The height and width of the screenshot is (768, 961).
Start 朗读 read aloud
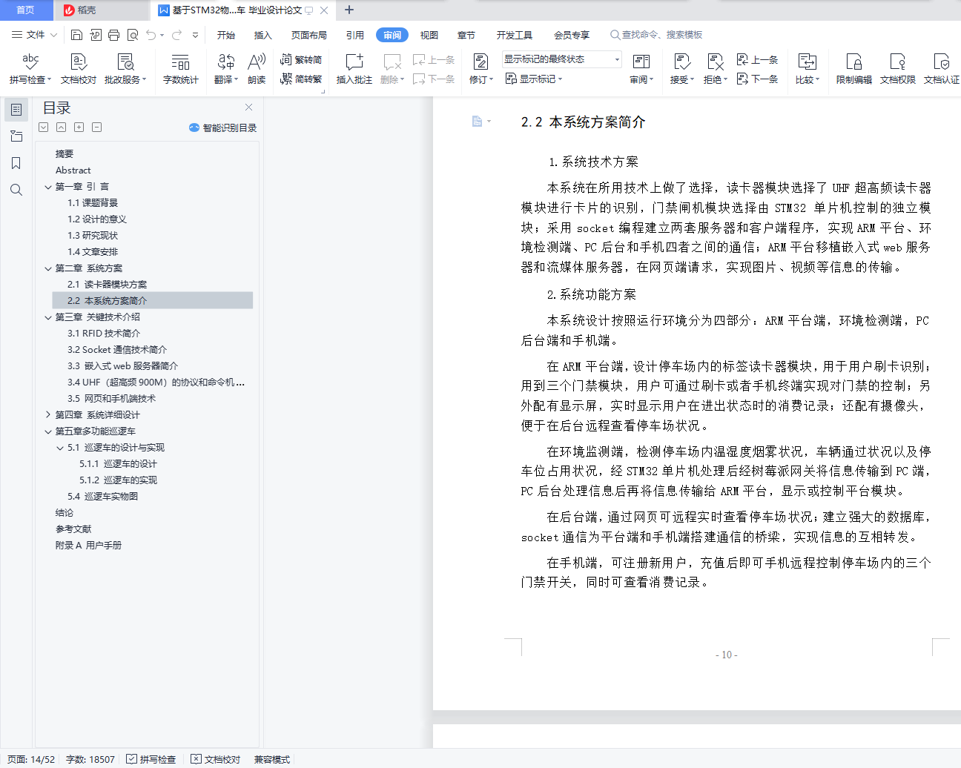(257, 69)
